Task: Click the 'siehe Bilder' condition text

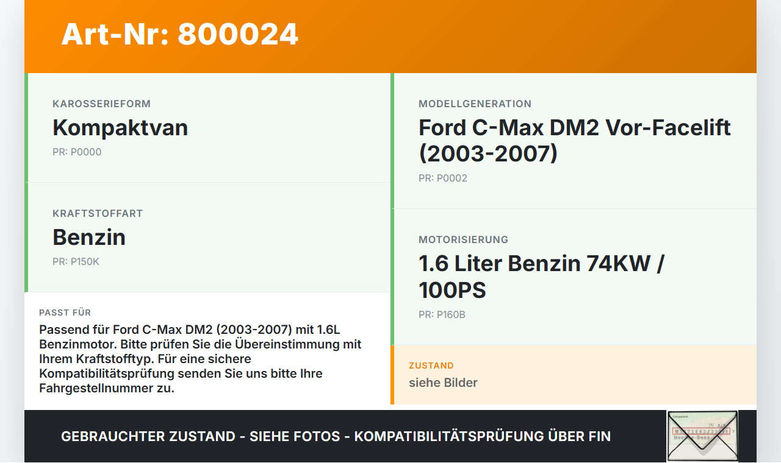Action: [443, 383]
